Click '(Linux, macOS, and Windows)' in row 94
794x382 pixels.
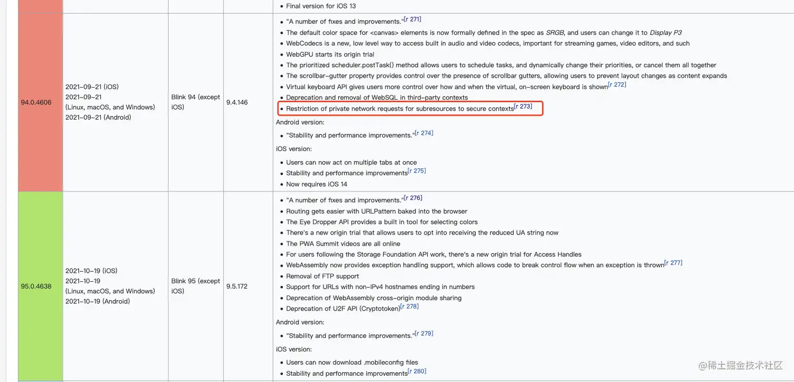coord(110,107)
